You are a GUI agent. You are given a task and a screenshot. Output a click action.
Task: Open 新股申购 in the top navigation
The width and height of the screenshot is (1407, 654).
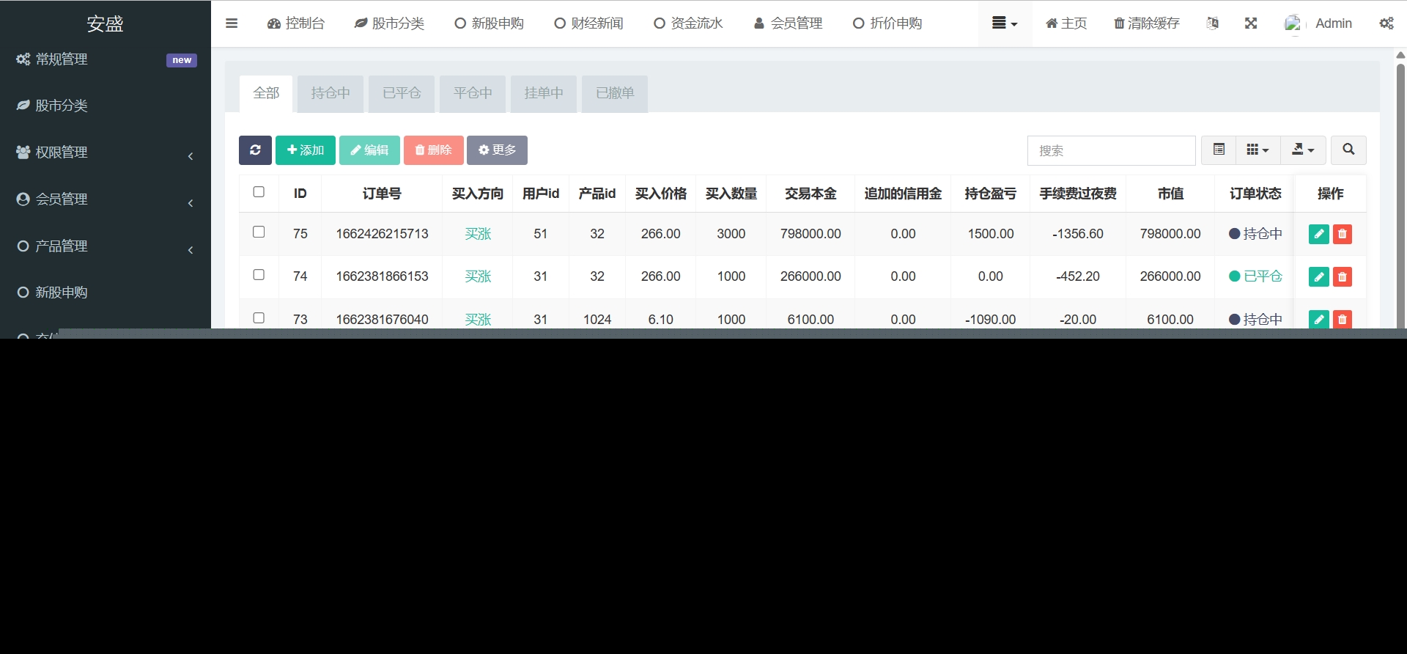pos(489,23)
